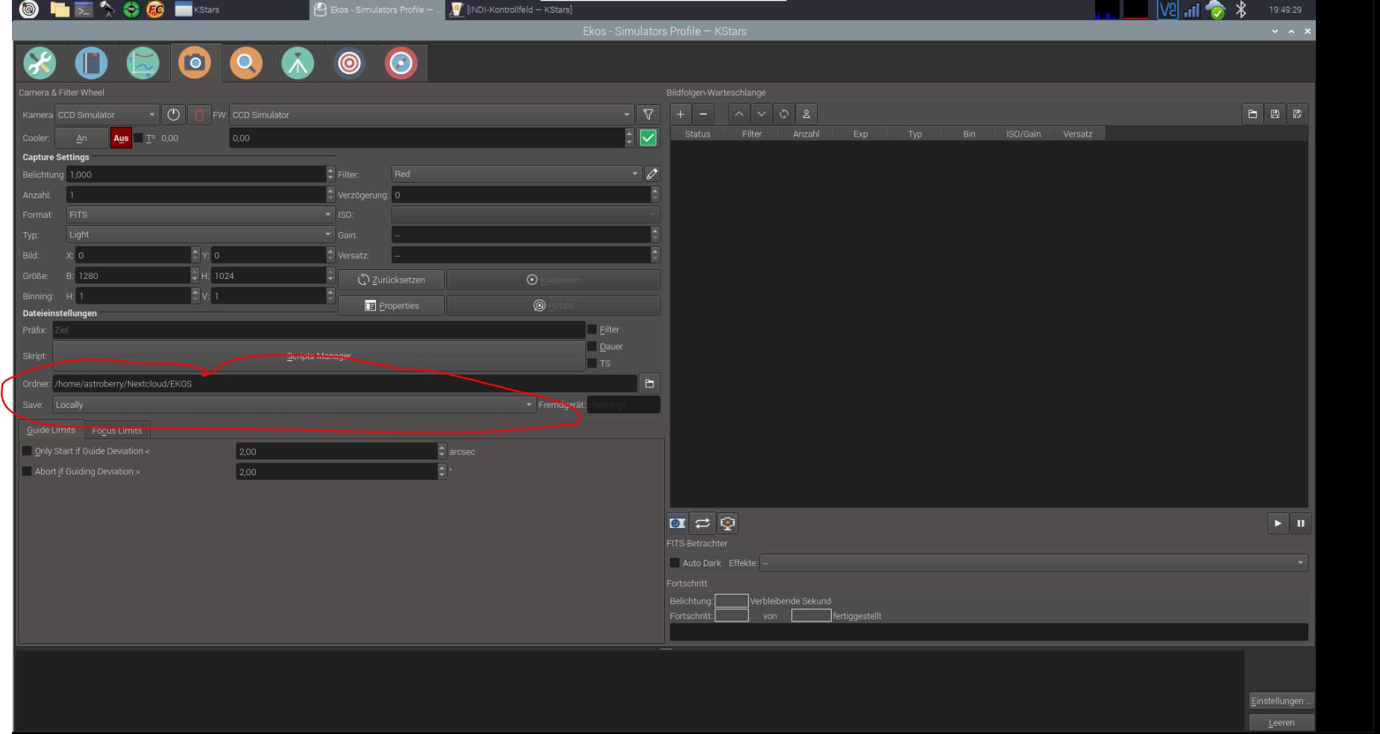1380x734 pixels.
Task: Move job up with up-arrow icon
Action: pos(738,115)
